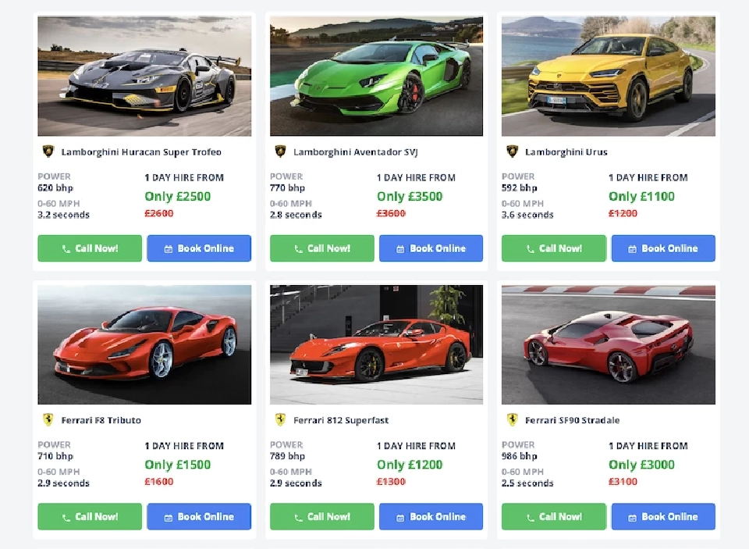Viewport: 749px width, 549px height.
Task: Book the Lamborghini Urus online
Action: pos(663,248)
